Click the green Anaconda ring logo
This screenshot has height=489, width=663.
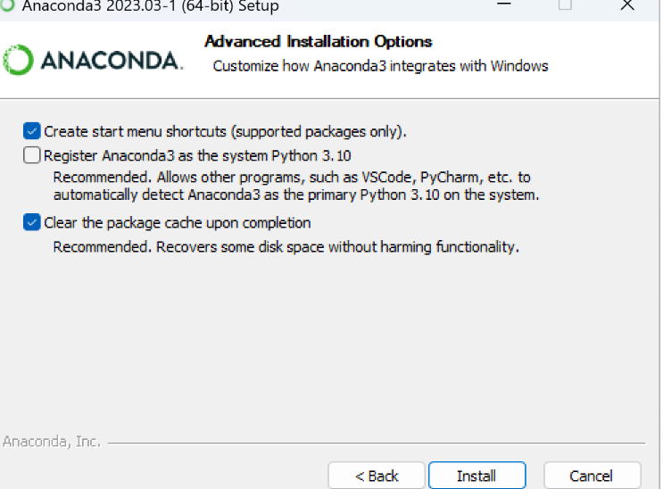point(18,61)
